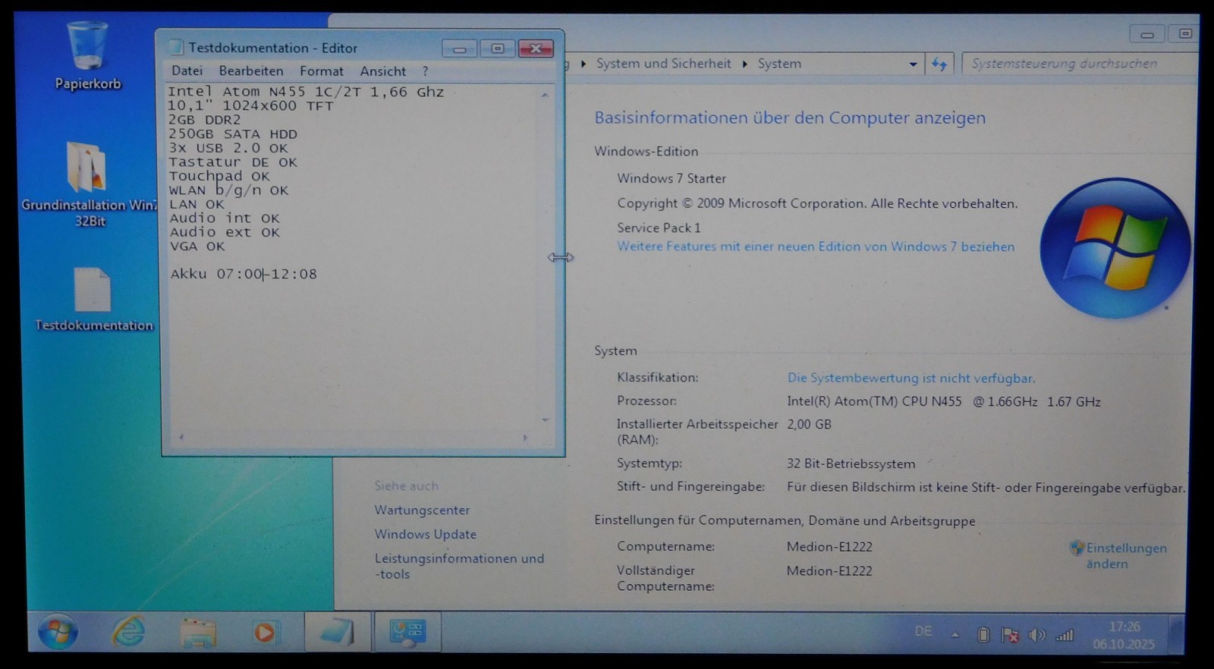
Task: Click the 'Windows 7 Starter' edition text
Action: click(671, 178)
